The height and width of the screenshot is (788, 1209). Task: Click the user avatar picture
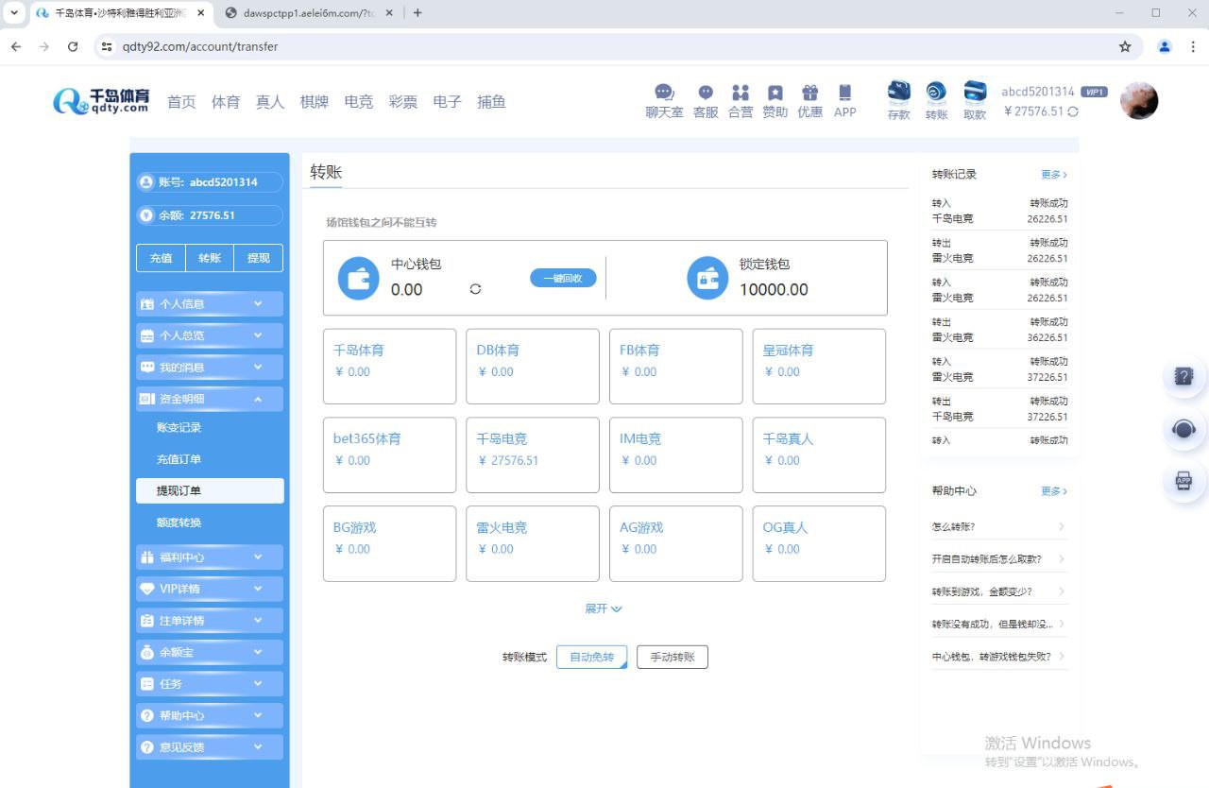[x=1139, y=100]
